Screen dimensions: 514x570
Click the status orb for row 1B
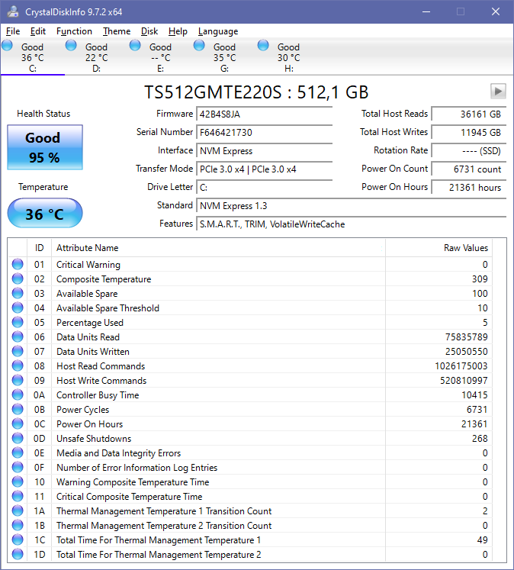click(18, 525)
